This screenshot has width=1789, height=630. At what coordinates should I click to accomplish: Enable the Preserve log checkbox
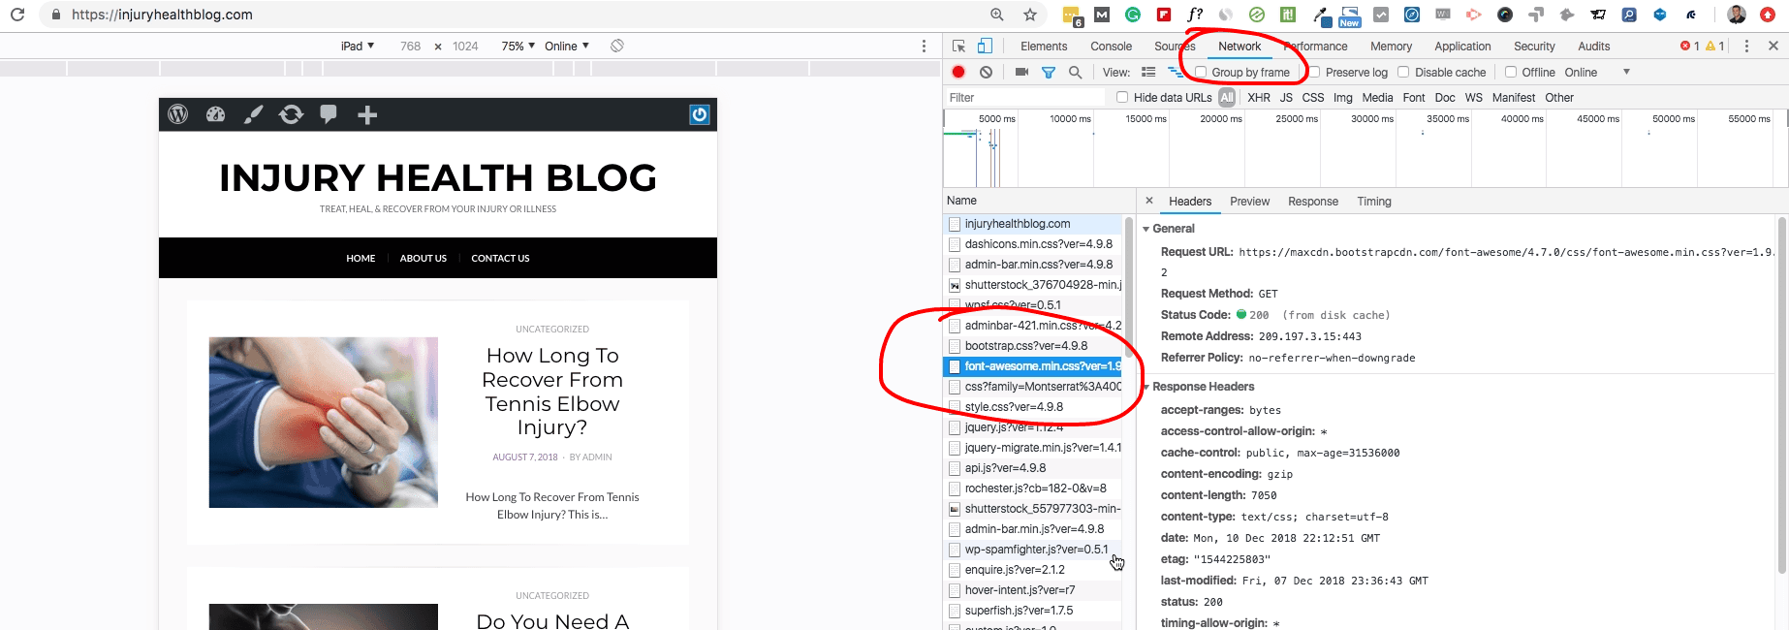(1315, 72)
